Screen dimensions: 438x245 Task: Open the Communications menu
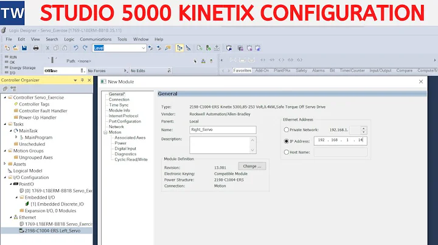click(96, 39)
